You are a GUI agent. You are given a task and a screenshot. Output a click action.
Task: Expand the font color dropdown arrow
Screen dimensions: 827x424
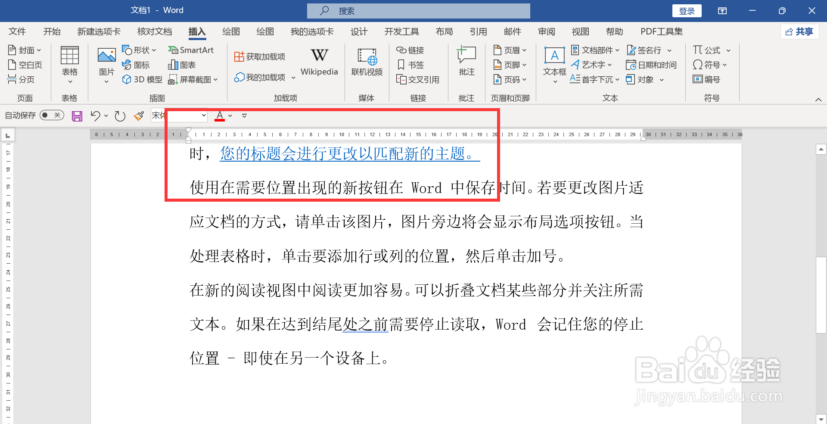point(230,115)
